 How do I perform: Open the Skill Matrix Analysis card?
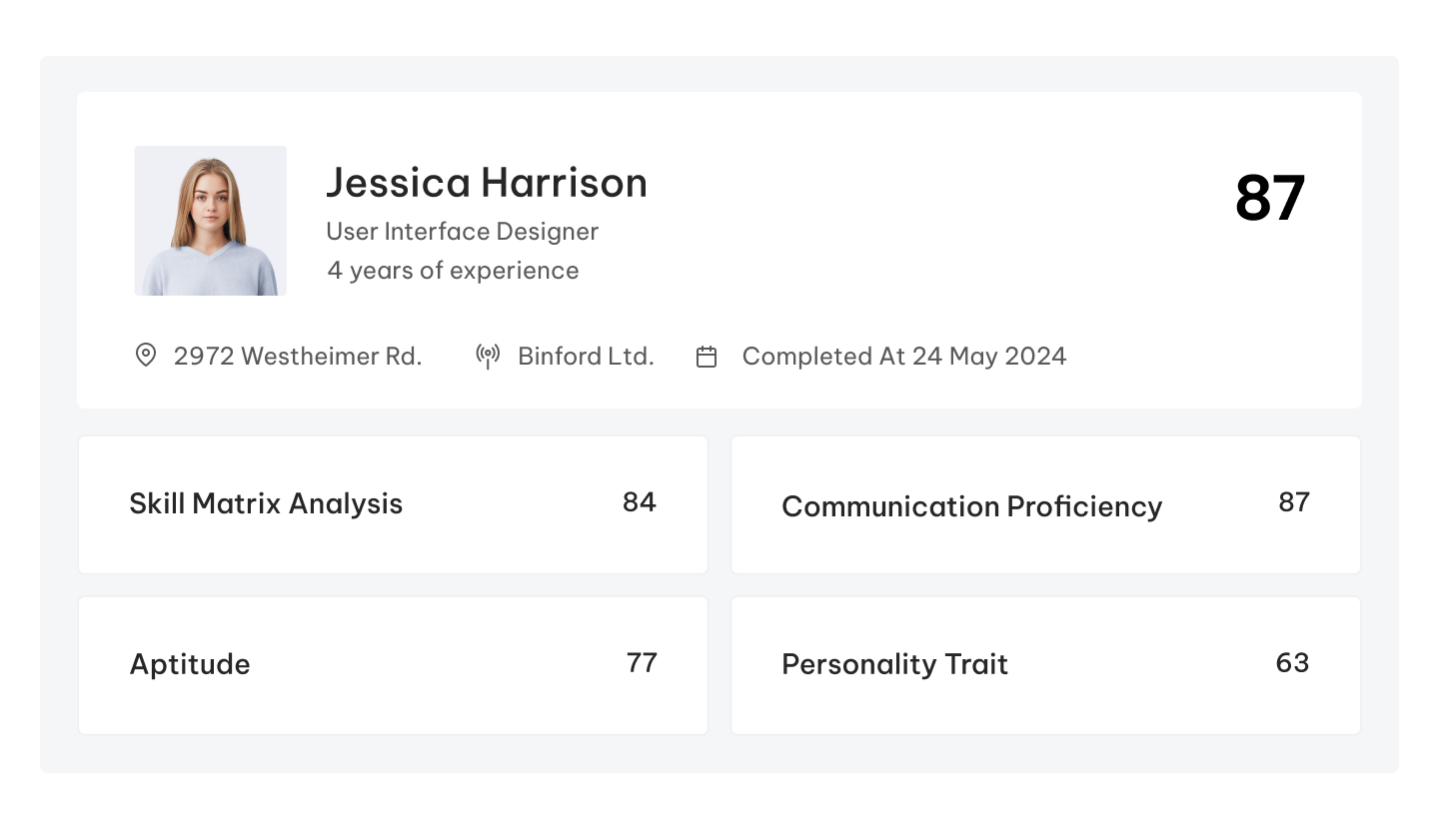393,504
